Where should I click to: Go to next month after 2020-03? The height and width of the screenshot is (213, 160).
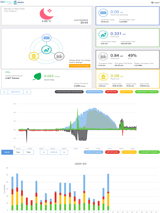point(64,152)
